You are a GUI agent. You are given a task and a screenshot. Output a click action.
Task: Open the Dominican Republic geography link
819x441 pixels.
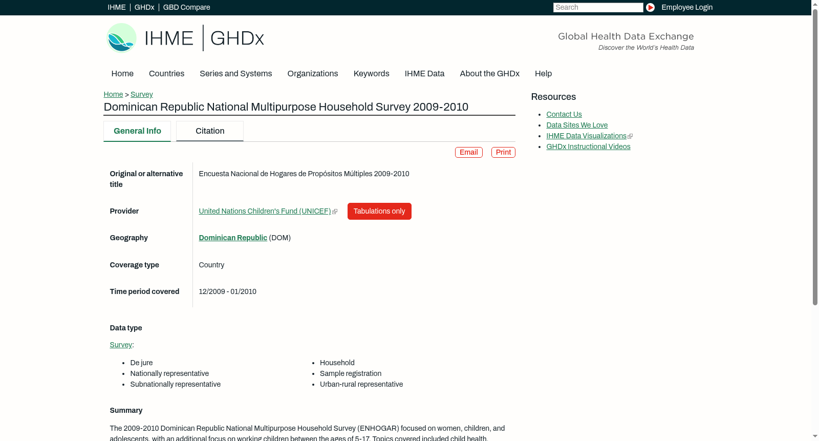click(233, 238)
